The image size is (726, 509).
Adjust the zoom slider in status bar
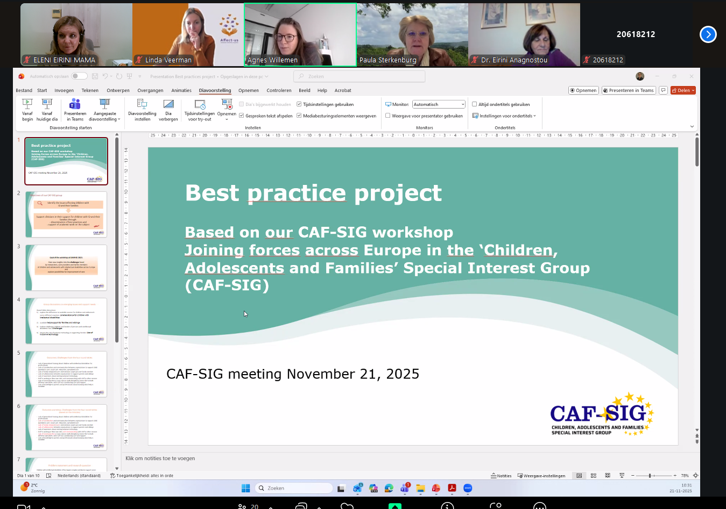[650, 476]
